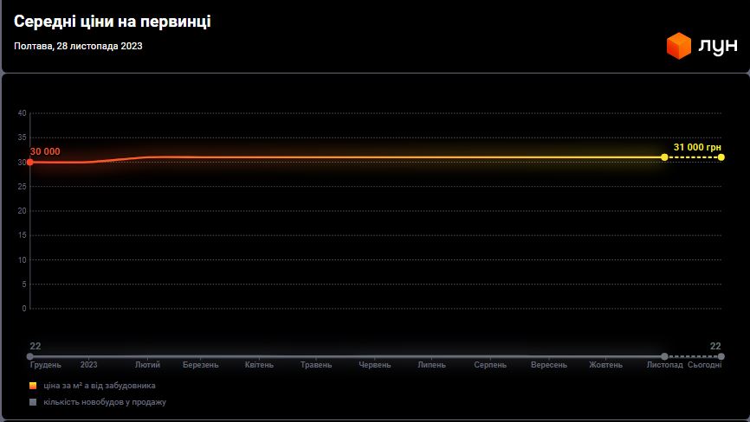Select the Лютий month label

pyautogui.click(x=147, y=365)
